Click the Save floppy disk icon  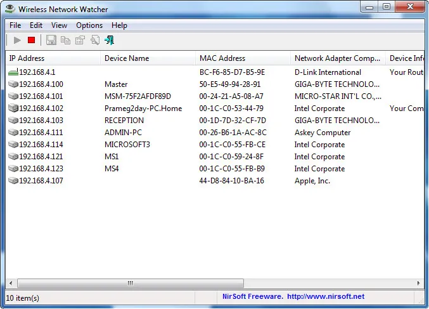click(51, 40)
